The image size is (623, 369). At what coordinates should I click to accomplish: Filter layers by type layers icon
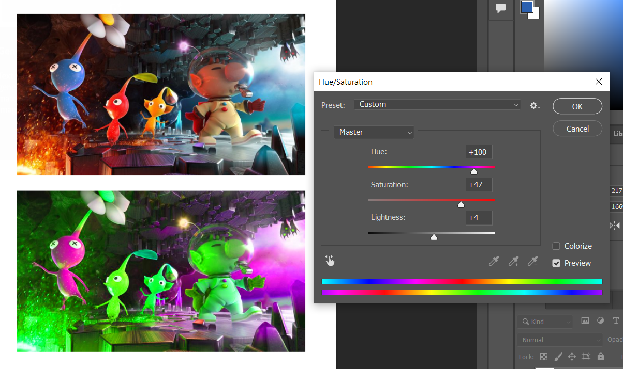click(x=615, y=320)
